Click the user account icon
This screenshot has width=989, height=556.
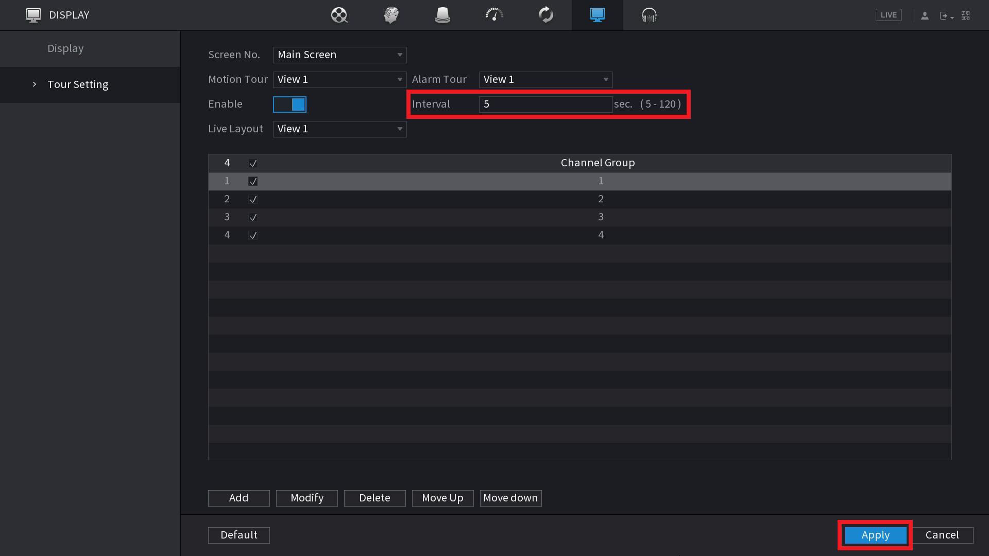coord(925,15)
